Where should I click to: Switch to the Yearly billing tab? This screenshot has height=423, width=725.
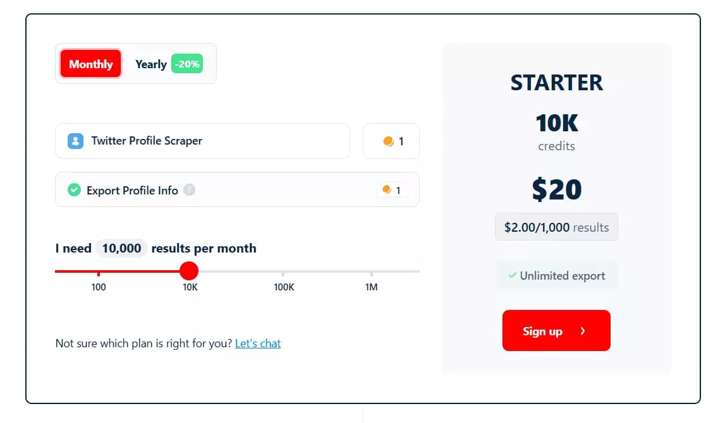click(150, 64)
